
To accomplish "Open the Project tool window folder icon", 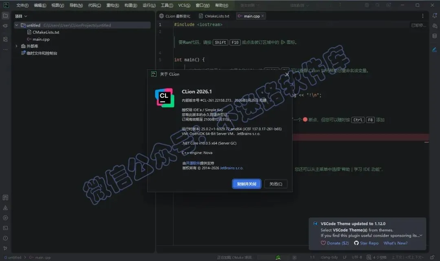I will (5, 16).
